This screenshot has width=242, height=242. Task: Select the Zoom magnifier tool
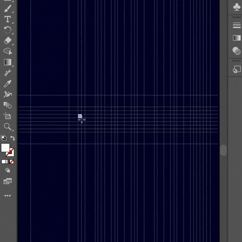[x=8, y=127]
